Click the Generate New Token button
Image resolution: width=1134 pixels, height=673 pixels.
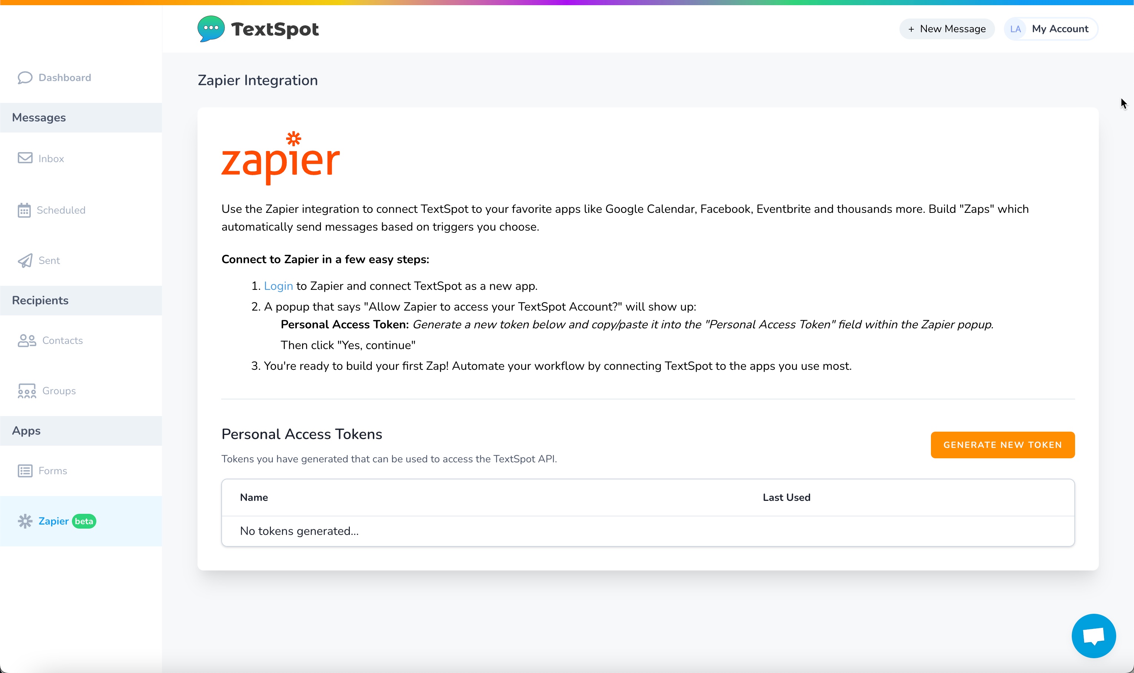1002,445
